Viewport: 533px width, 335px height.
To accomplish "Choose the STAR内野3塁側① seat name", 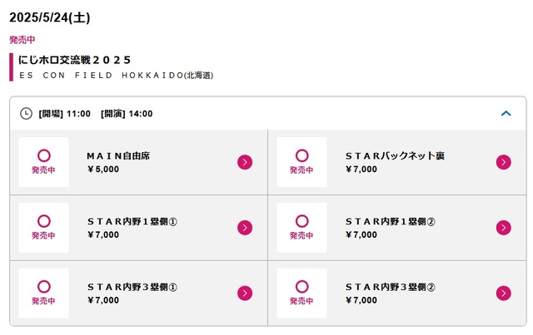I will 132,287.
